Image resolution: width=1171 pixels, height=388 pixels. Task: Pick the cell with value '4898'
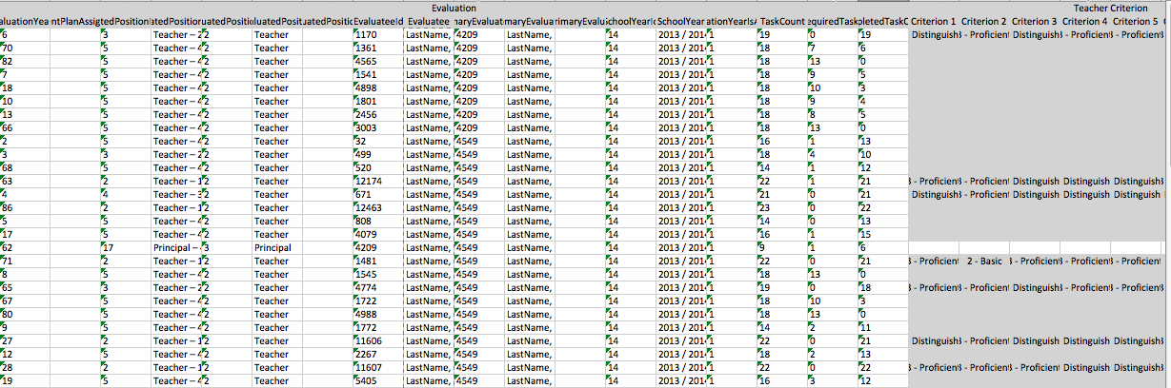click(378, 87)
